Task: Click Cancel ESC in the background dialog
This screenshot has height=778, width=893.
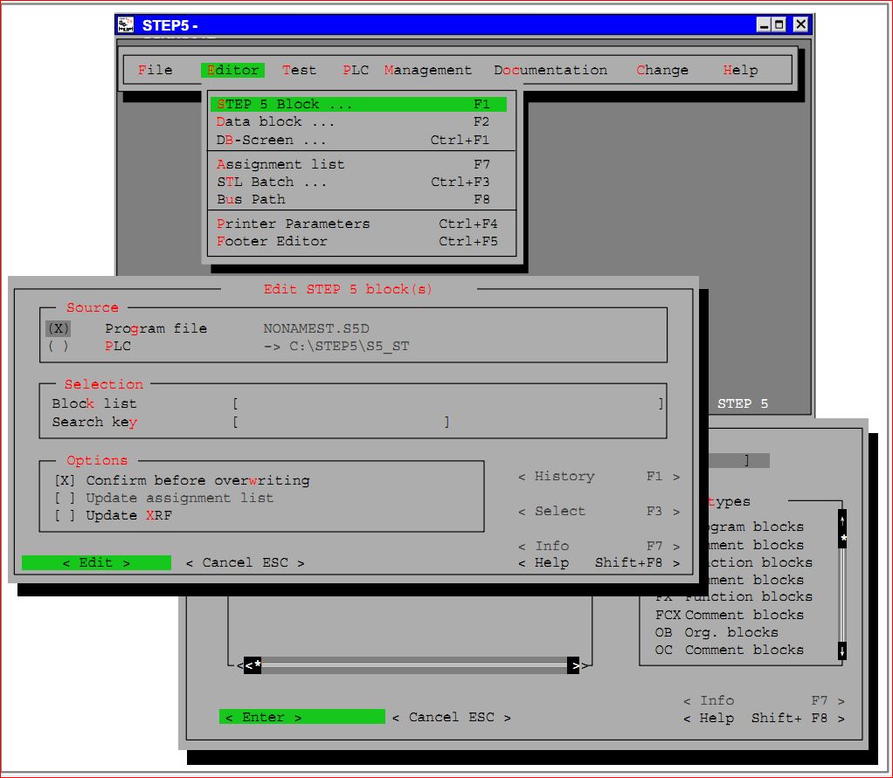Action: (x=451, y=717)
